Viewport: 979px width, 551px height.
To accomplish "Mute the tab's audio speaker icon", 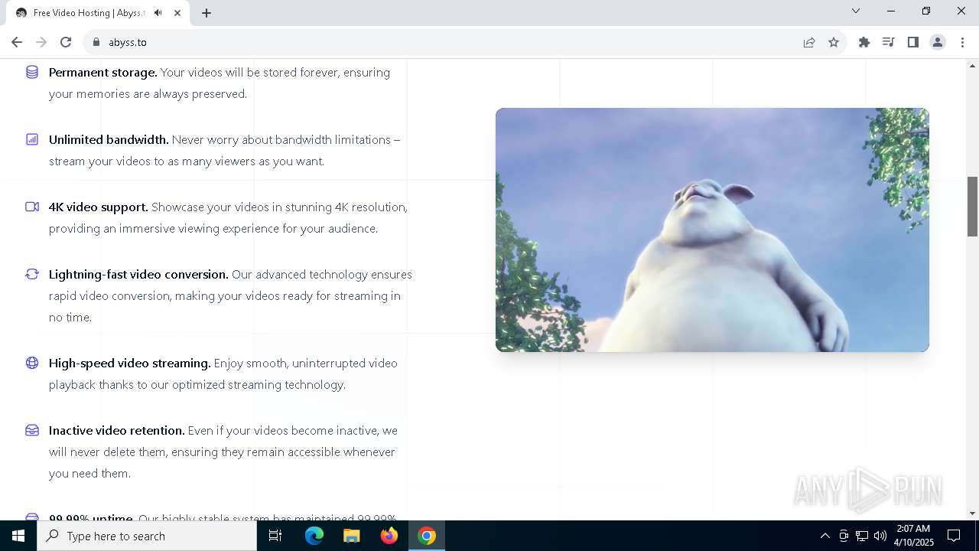I will tap(158, 13).
